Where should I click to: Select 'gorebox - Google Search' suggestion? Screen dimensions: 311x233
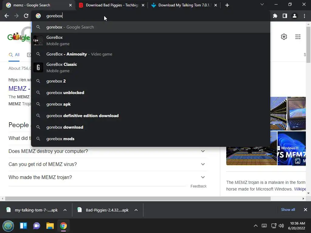click(x=151, y=27)
